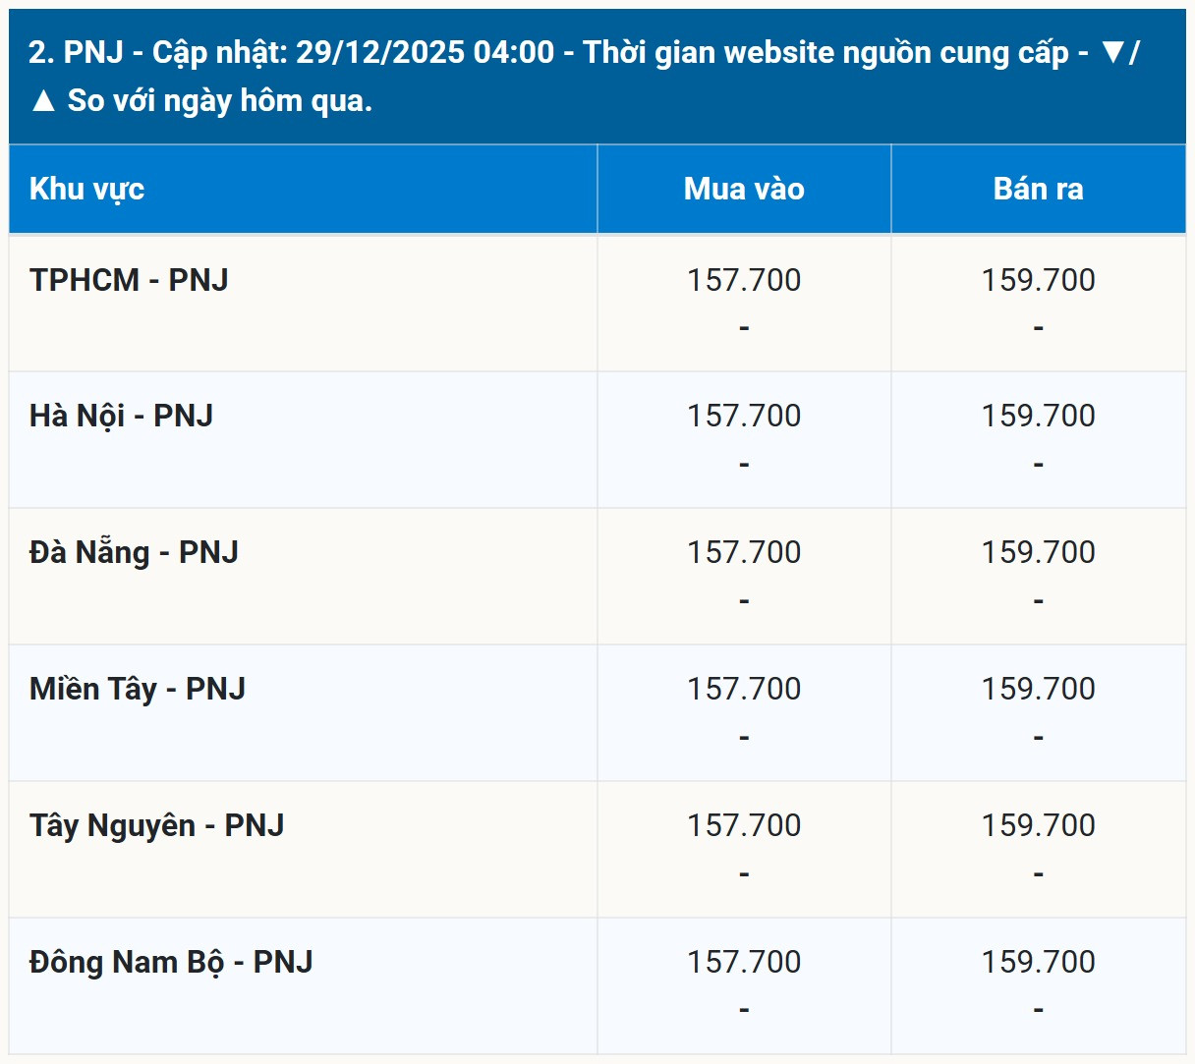Select Hà Nội buy price 157.700
1195x1064 pixels.
[x=744, y=416]
